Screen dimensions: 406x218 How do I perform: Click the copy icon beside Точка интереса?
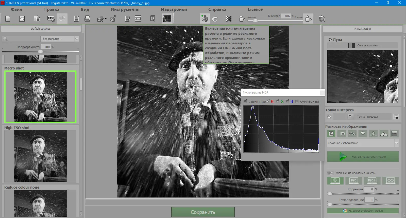(396, 117)
